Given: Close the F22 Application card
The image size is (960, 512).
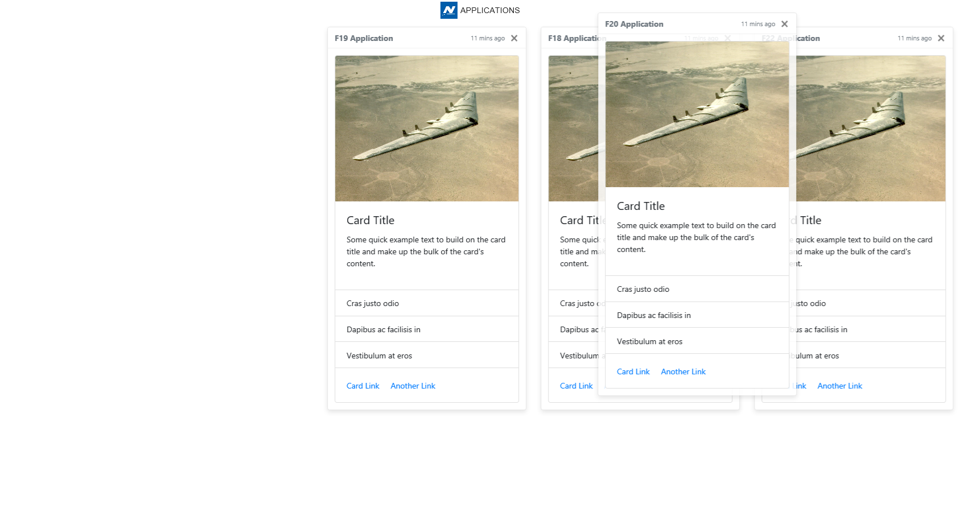Looking at the screenshot, I should [941, 38].
